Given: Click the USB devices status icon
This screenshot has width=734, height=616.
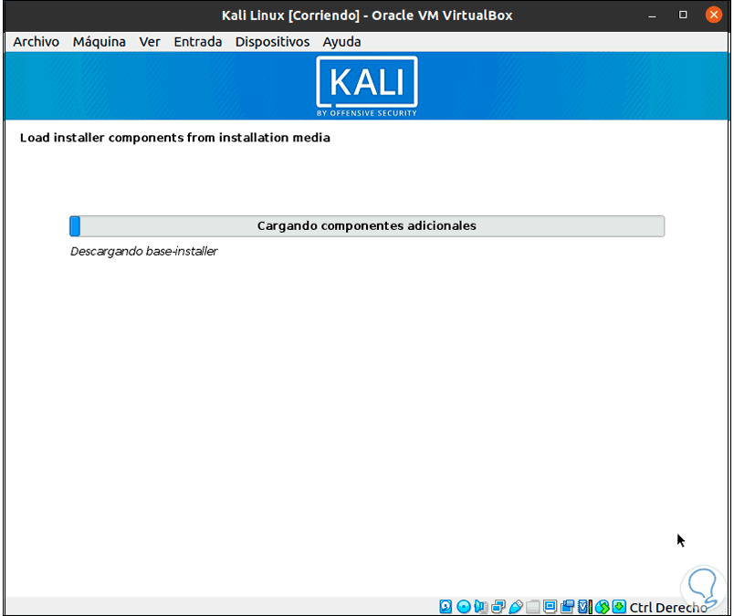Looking at the screenshot, I should pos(516,607).
